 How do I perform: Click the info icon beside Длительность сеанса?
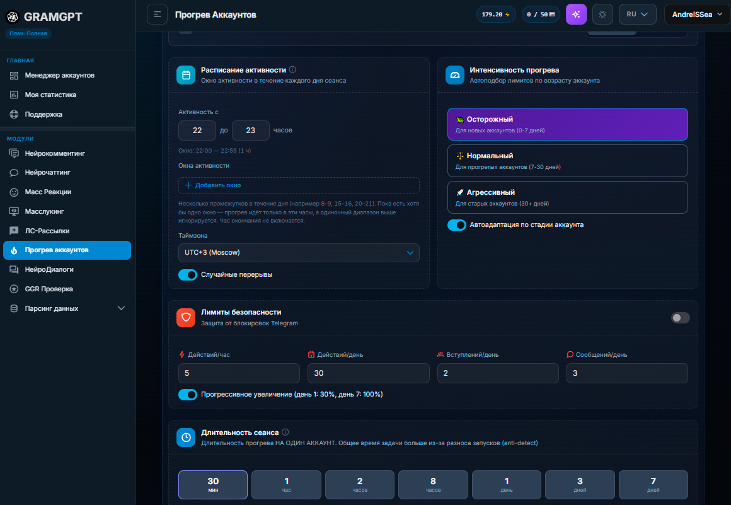point(285,432)
